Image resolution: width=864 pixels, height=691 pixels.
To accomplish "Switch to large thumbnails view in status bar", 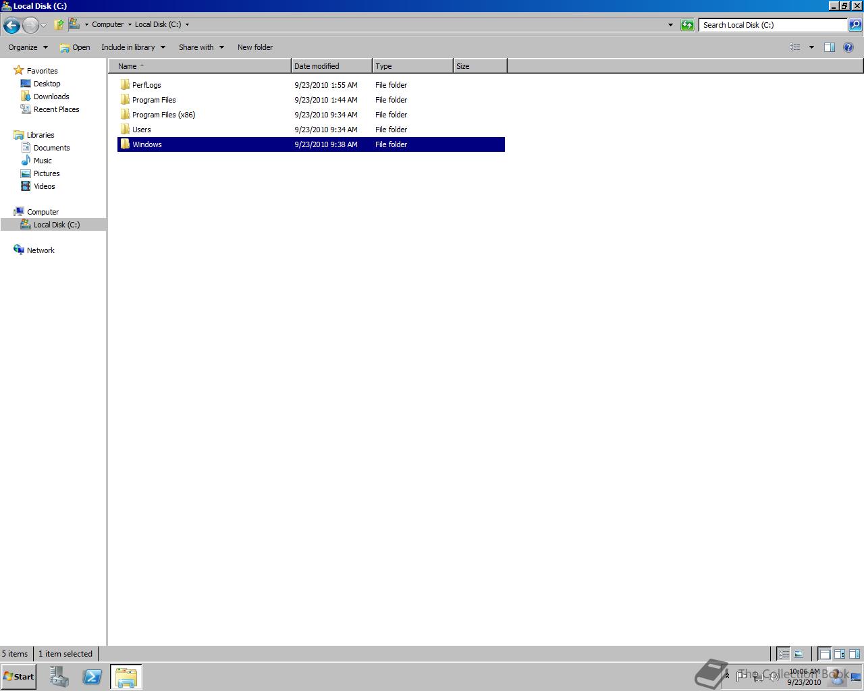I will pos(799,654).
